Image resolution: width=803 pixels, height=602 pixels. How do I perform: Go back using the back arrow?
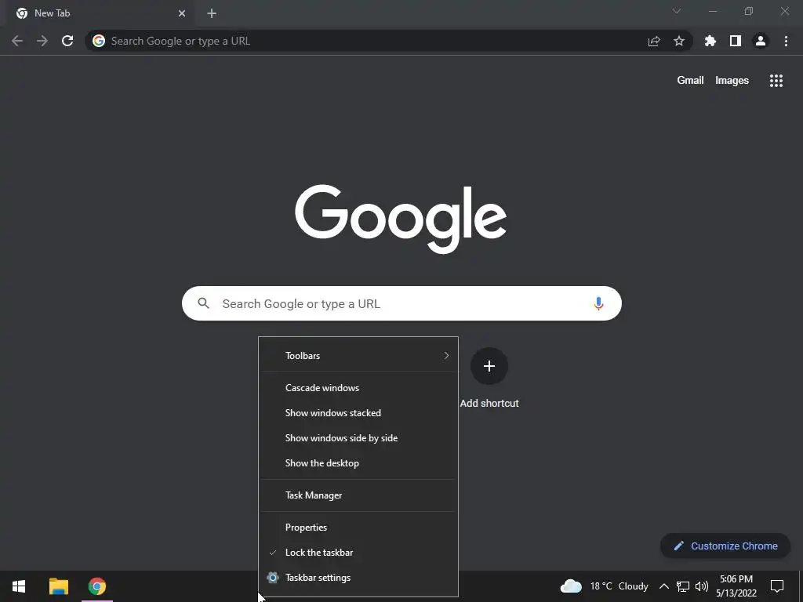click(x=17, y=41)
